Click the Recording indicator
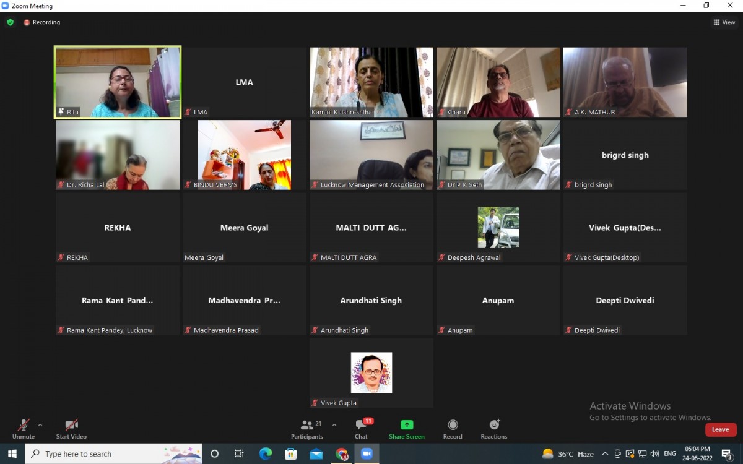 (42, 22)
